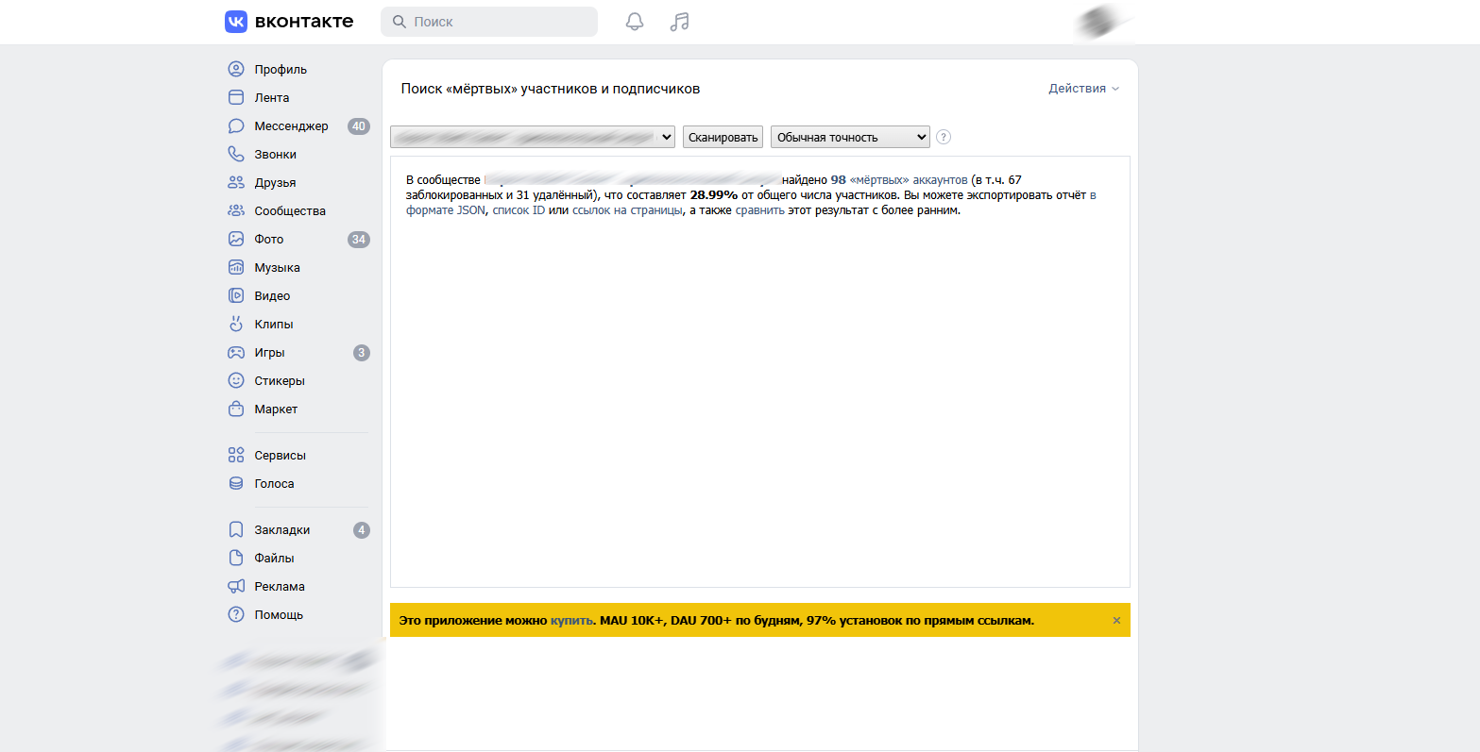Open Мессенджер from the sidebar icon
This screenshot has width=1480, height=752.
(x=234, y=125)
